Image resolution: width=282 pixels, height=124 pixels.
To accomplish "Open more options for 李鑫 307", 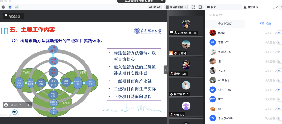I will [x=280, y=42].
